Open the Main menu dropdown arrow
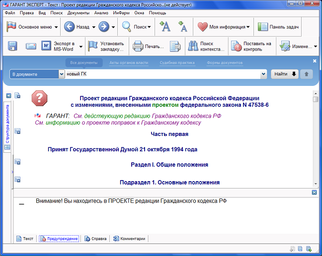 (x=56, y=27)
